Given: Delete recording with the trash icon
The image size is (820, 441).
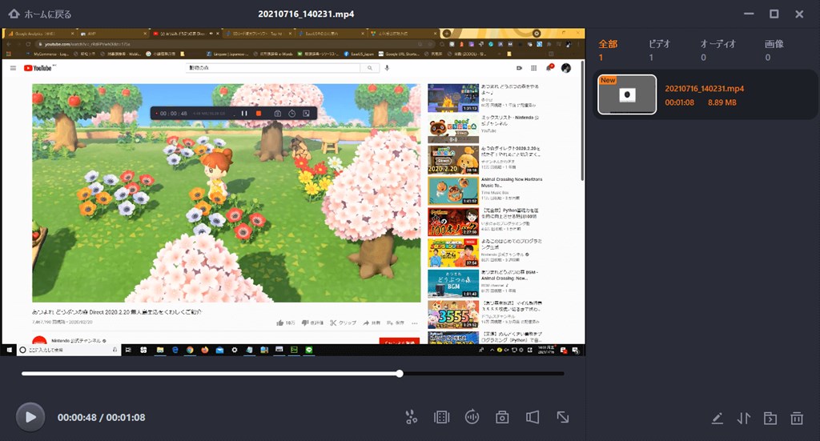Looking at the screenshot, I should (x=797, y=418).
